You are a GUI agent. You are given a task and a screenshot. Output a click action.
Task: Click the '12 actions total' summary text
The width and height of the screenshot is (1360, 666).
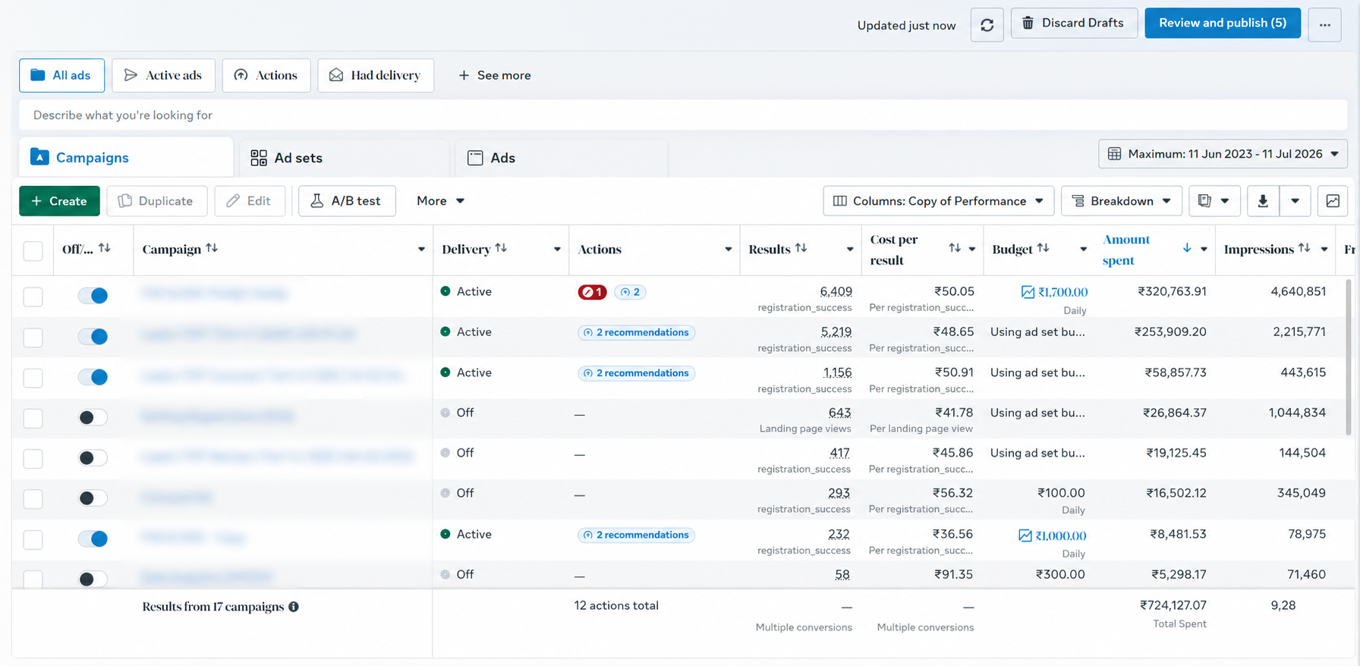point(616,605)
